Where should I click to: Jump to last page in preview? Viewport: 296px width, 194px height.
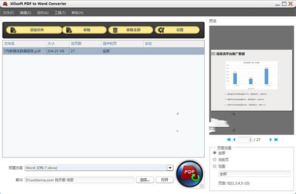tap(276, 140)
